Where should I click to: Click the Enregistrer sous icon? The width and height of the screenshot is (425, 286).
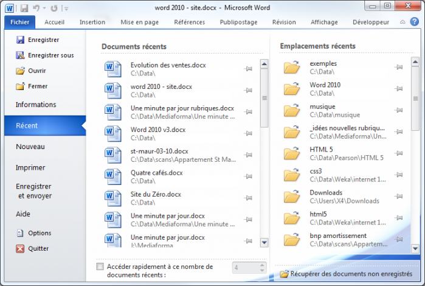(x=20, y=55)
